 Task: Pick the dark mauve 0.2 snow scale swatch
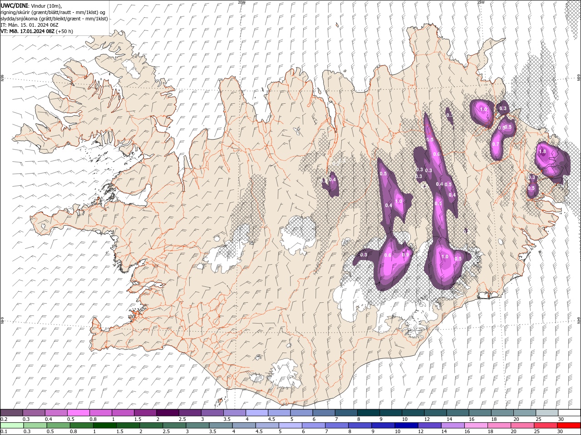pyautogui.click(x=11, y=413)
